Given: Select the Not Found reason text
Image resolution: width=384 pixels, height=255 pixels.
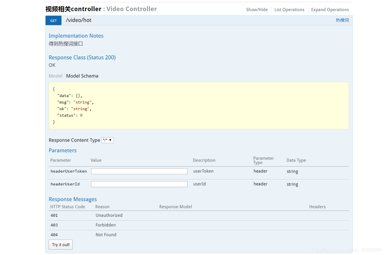Looking at the screenshot, I should 106,235.
